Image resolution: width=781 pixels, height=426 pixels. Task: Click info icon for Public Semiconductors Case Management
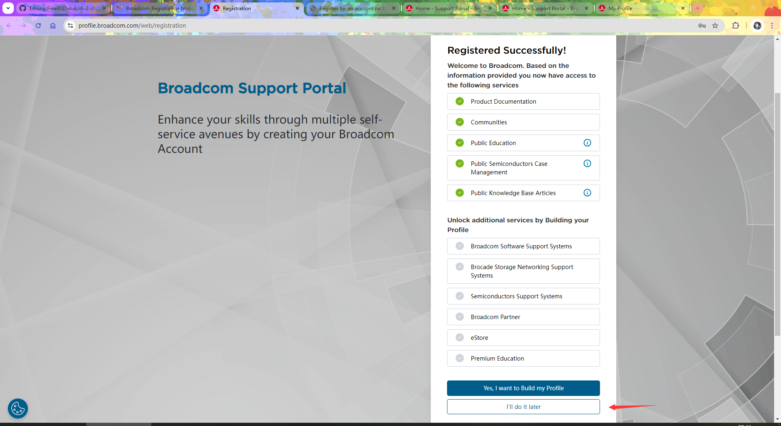587,163
